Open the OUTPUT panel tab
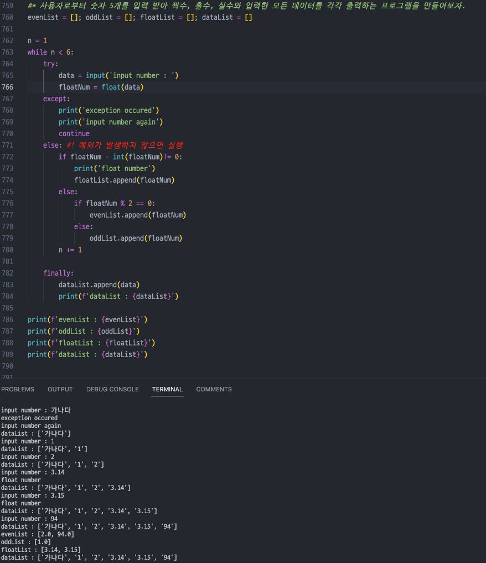Screen dimensions: 486x563 (x=60, y=389)
